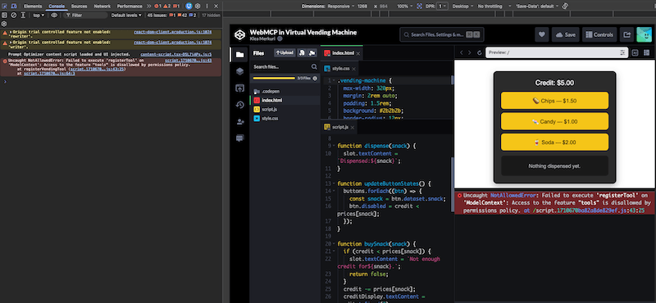
Task: Toggle the preview console icon
Action: 635,52
